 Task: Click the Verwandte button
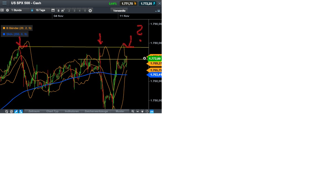click(x=119, y=10)
